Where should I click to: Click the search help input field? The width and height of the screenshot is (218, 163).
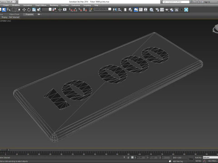click(x=176, y=2)
